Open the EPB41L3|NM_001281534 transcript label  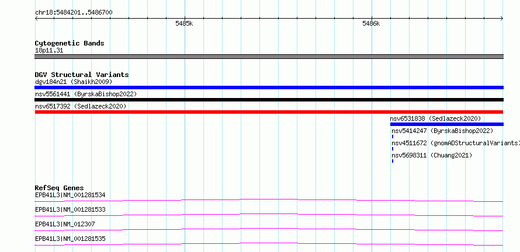point(70,195)
